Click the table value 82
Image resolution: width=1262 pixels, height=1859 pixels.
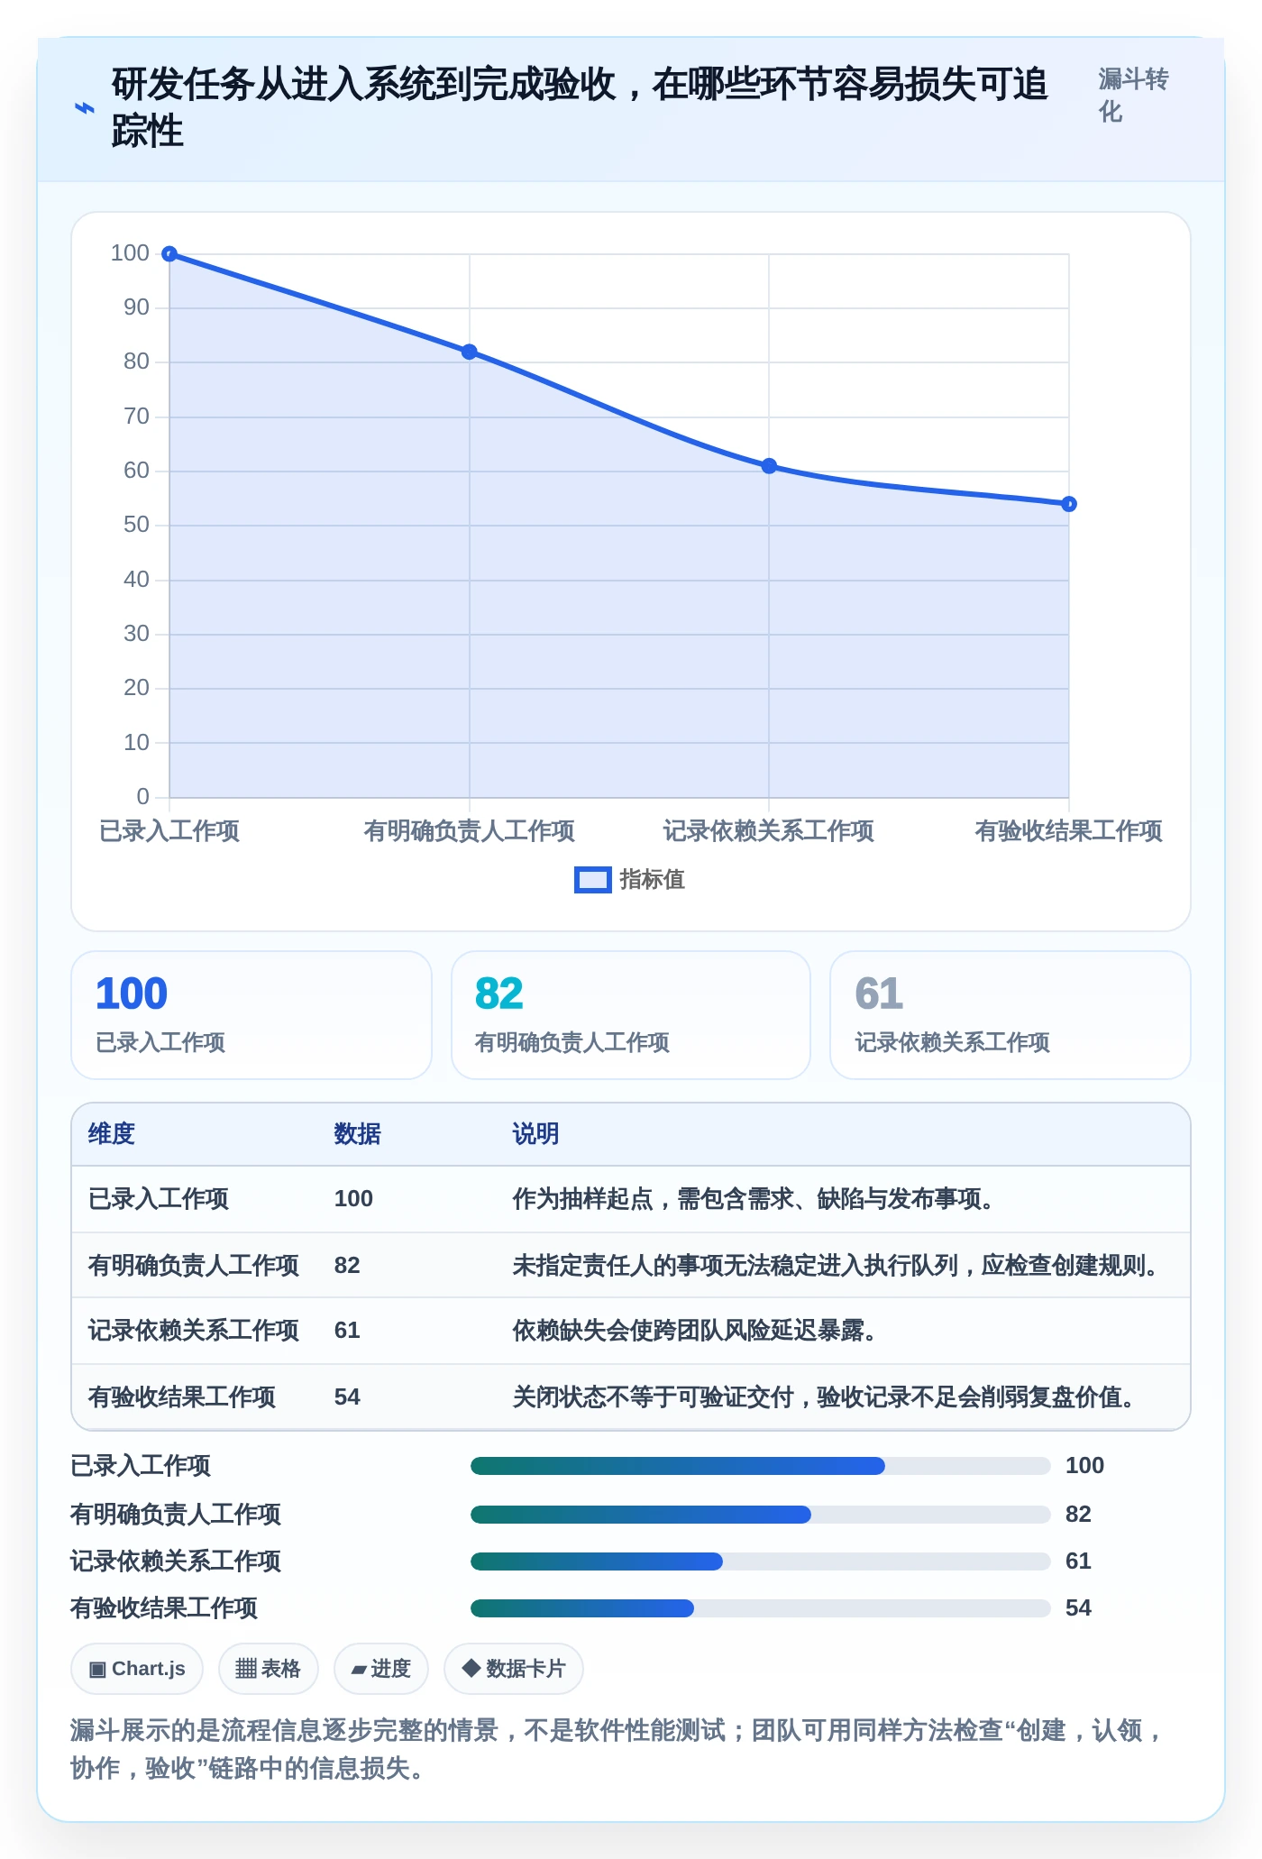point(347,1266)
